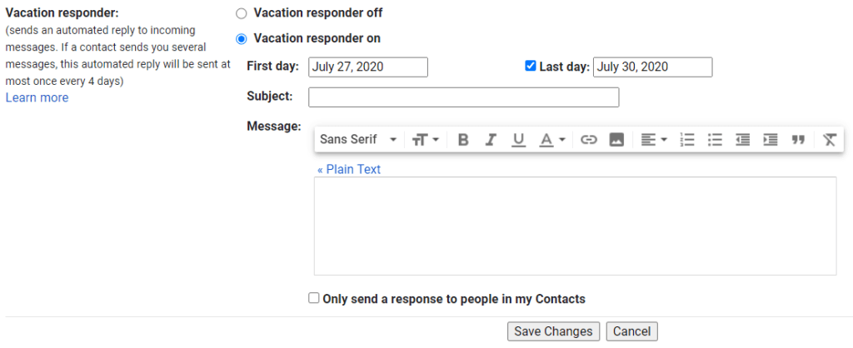The image size is (853, 348).
Task: Create a numbered list
Action: 687,140
